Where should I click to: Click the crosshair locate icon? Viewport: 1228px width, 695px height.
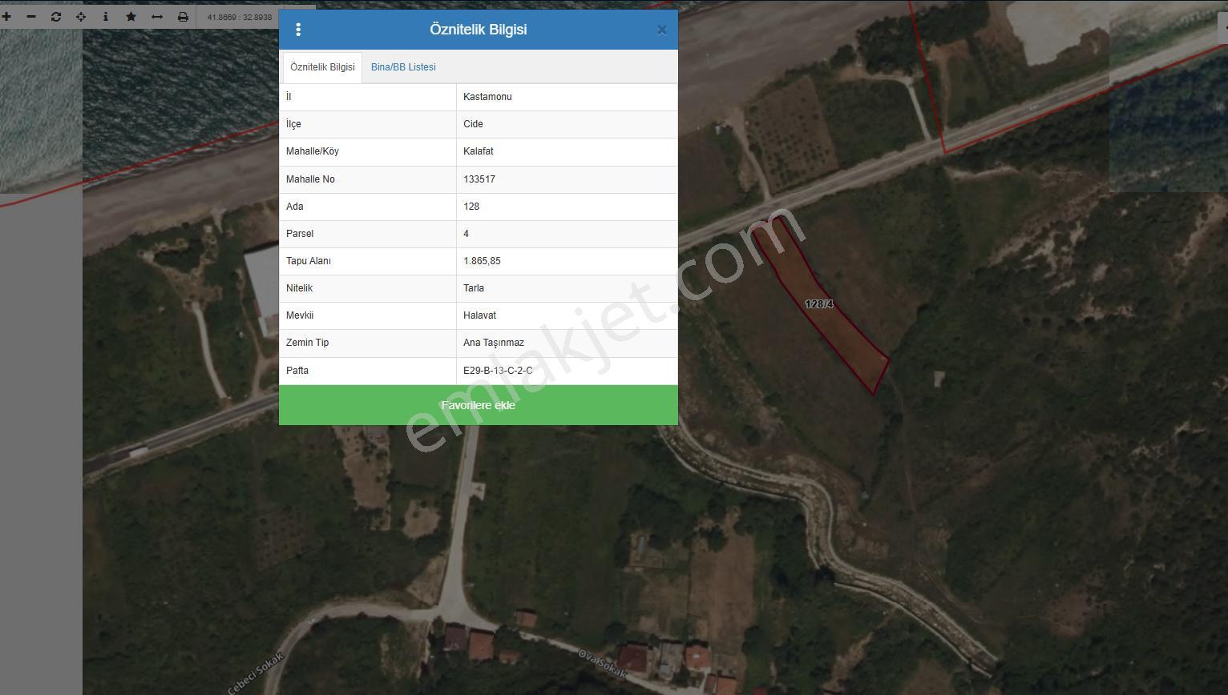(x=81, y=16)
